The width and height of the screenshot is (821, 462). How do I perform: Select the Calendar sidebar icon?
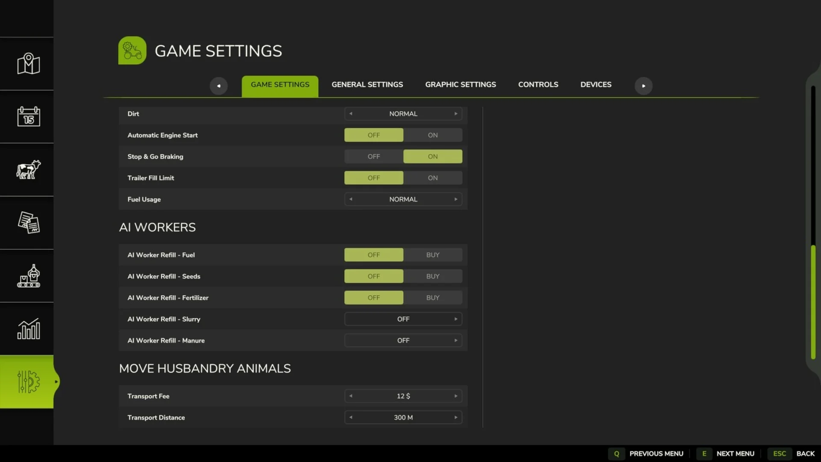click(x=27, y=116)
